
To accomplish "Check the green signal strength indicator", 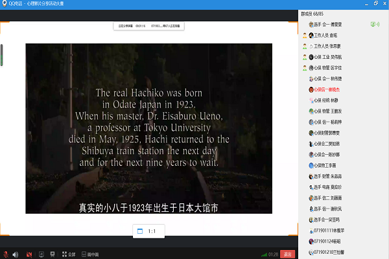I will (264, 254).
